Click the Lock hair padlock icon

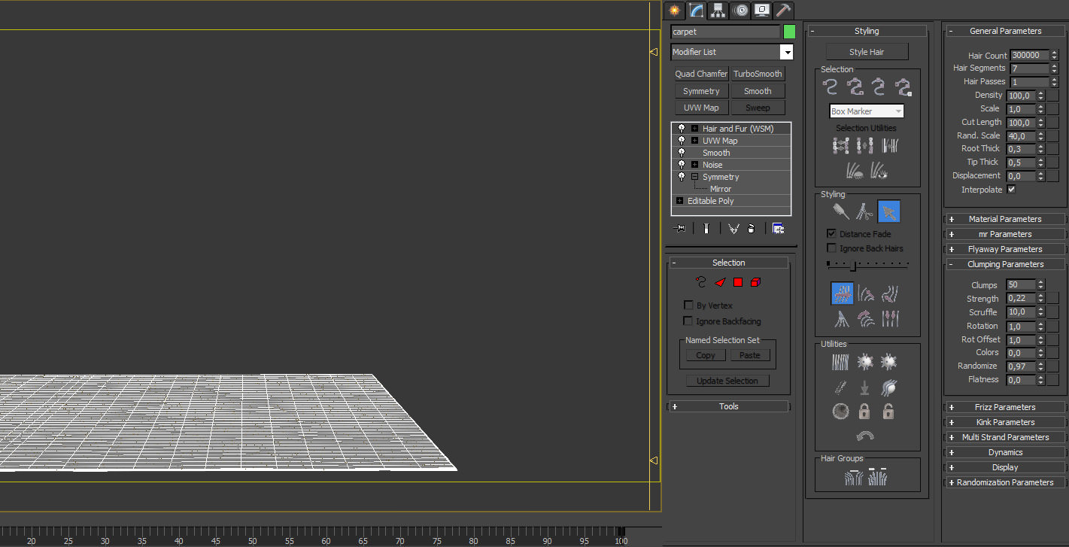864,412
